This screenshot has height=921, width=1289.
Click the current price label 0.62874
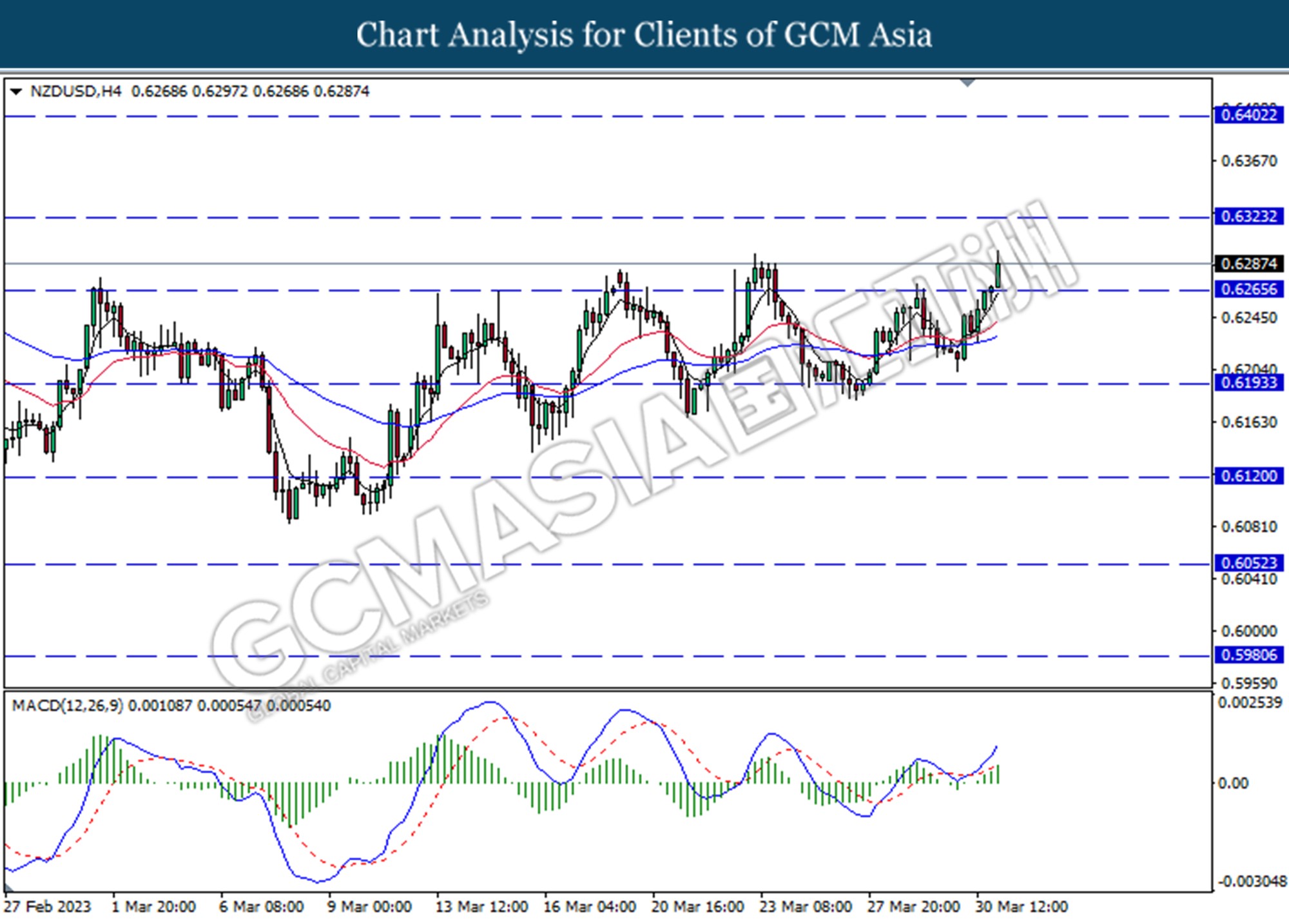point(1249,264)
